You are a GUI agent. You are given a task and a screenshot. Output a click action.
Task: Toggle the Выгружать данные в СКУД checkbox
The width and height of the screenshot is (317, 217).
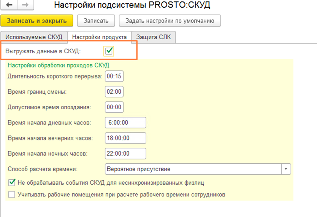coord(109,51)
